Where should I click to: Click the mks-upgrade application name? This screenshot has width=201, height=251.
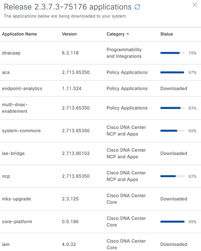[x=16, y=199]
